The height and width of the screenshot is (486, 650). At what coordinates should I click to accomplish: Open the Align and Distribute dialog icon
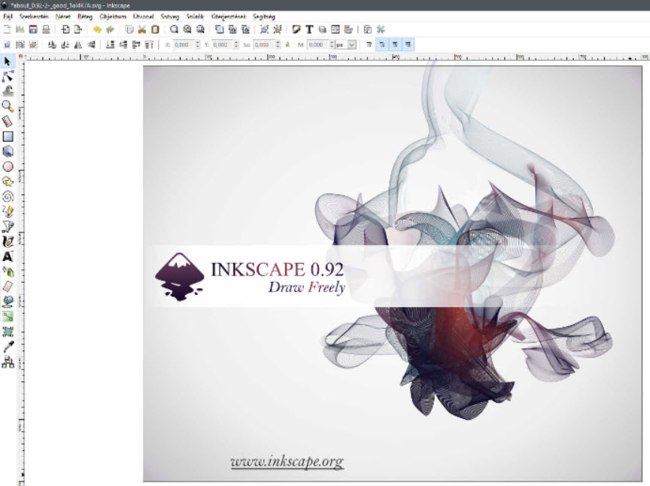click(348, 29)
